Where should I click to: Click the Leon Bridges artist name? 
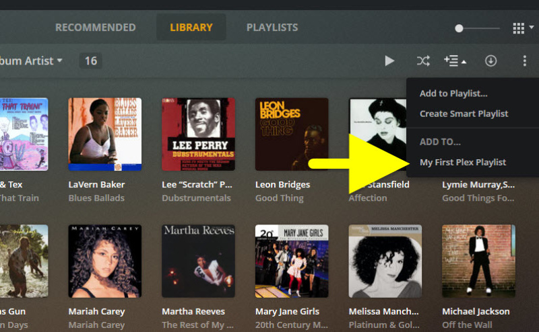tap(282, 185)
